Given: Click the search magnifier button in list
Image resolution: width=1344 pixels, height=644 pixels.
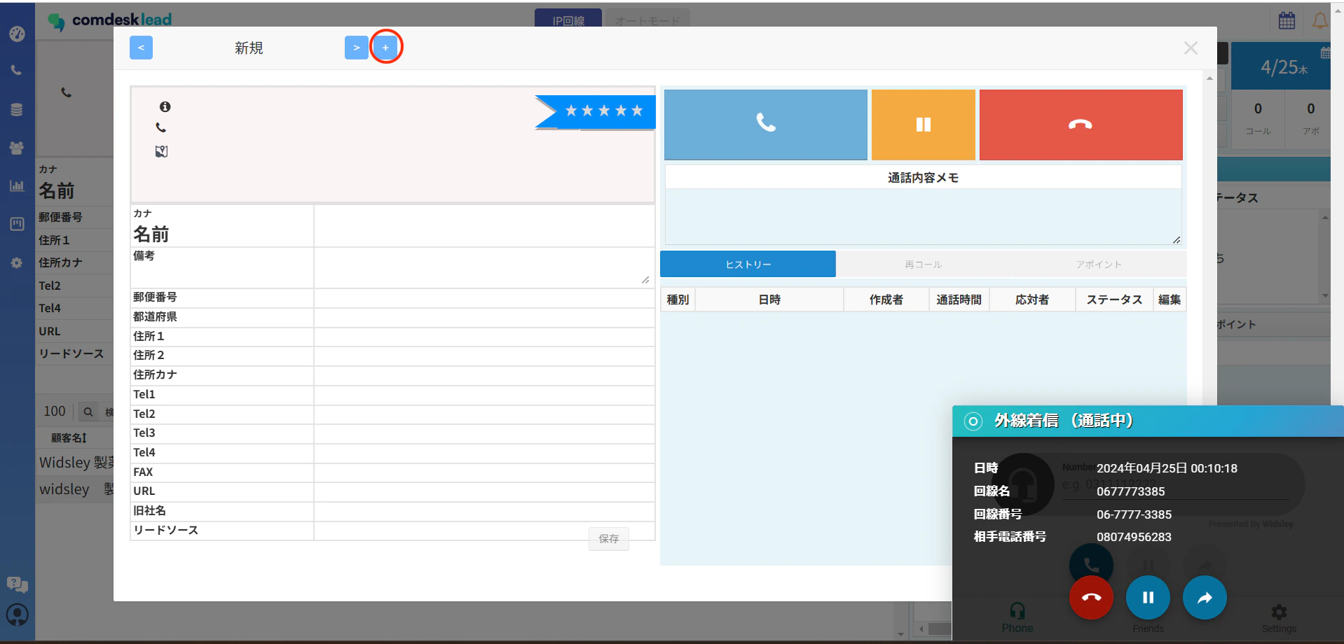Looking at the screenshot, I should point(88,412).
